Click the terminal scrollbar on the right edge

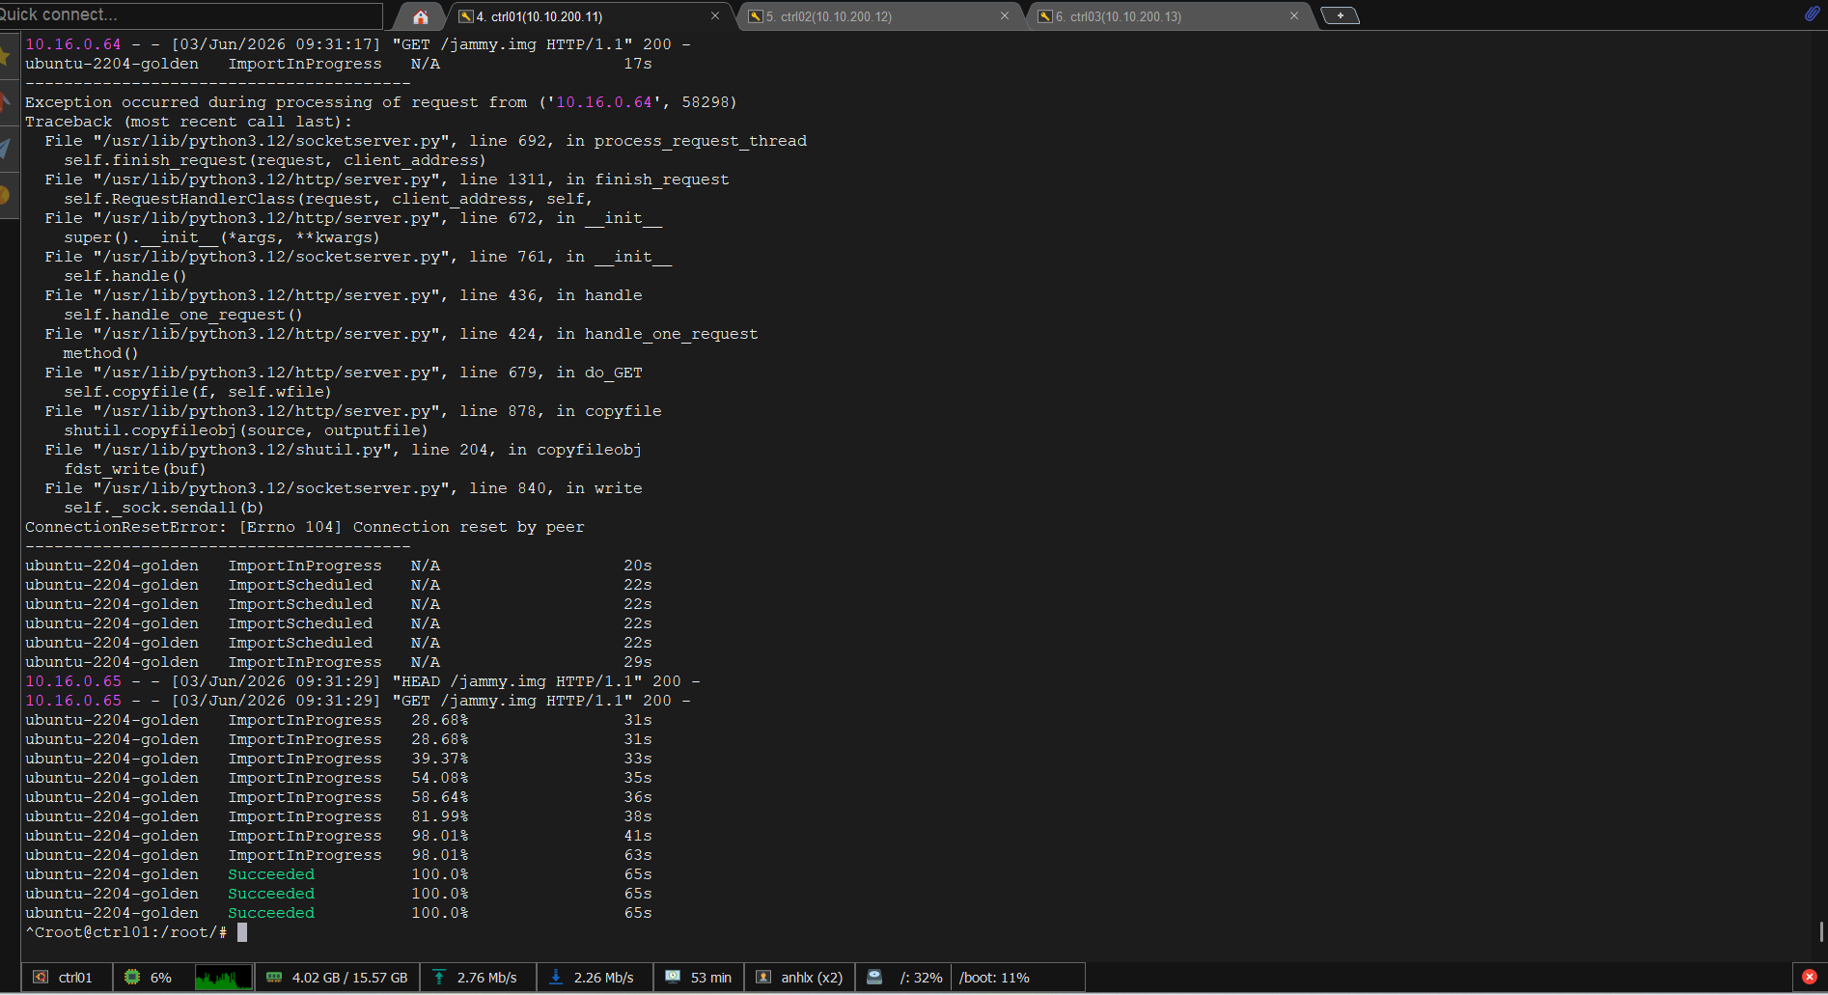coord(1821,931)
